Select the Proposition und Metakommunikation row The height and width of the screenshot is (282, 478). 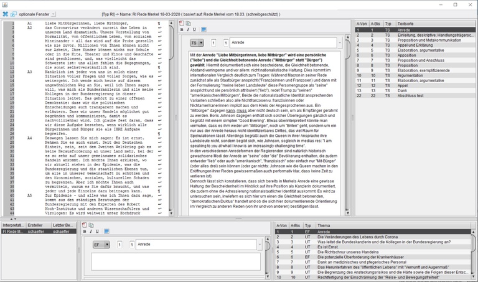(415, 40)
